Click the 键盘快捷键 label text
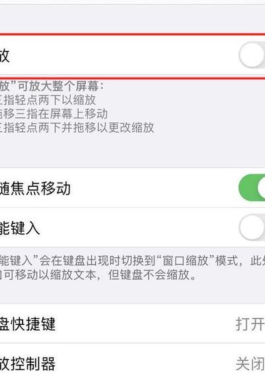The height and width of the screenshot is (374, 265). (x=28, y=324)
